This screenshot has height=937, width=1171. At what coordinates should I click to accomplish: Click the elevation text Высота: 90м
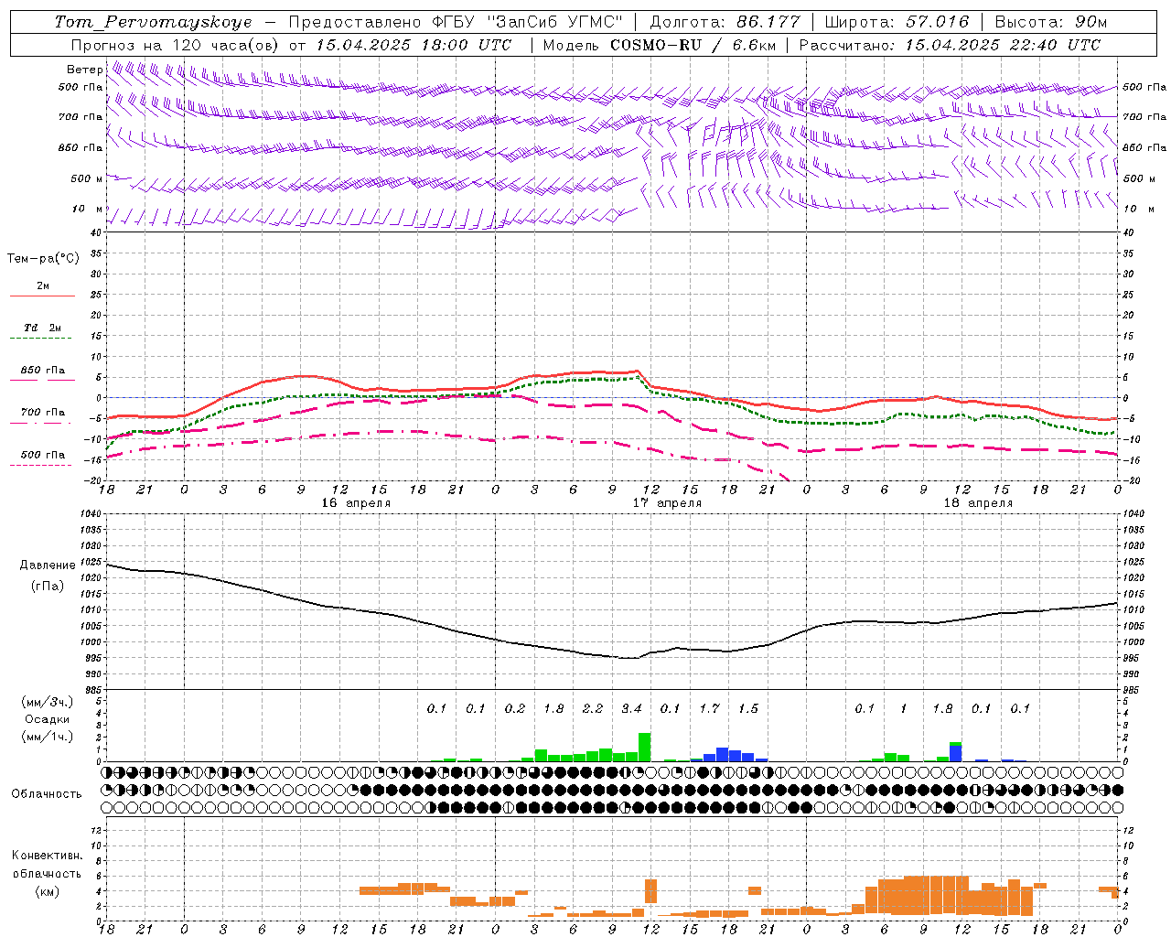pyautogui.click(x=1051, y=22)
